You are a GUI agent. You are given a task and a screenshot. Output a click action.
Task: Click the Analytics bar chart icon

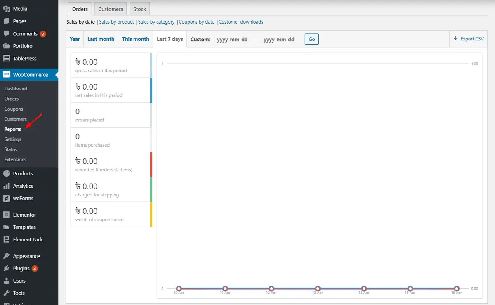coord(7,186)
